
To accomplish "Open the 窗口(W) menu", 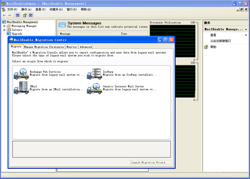I will [72, 10].
